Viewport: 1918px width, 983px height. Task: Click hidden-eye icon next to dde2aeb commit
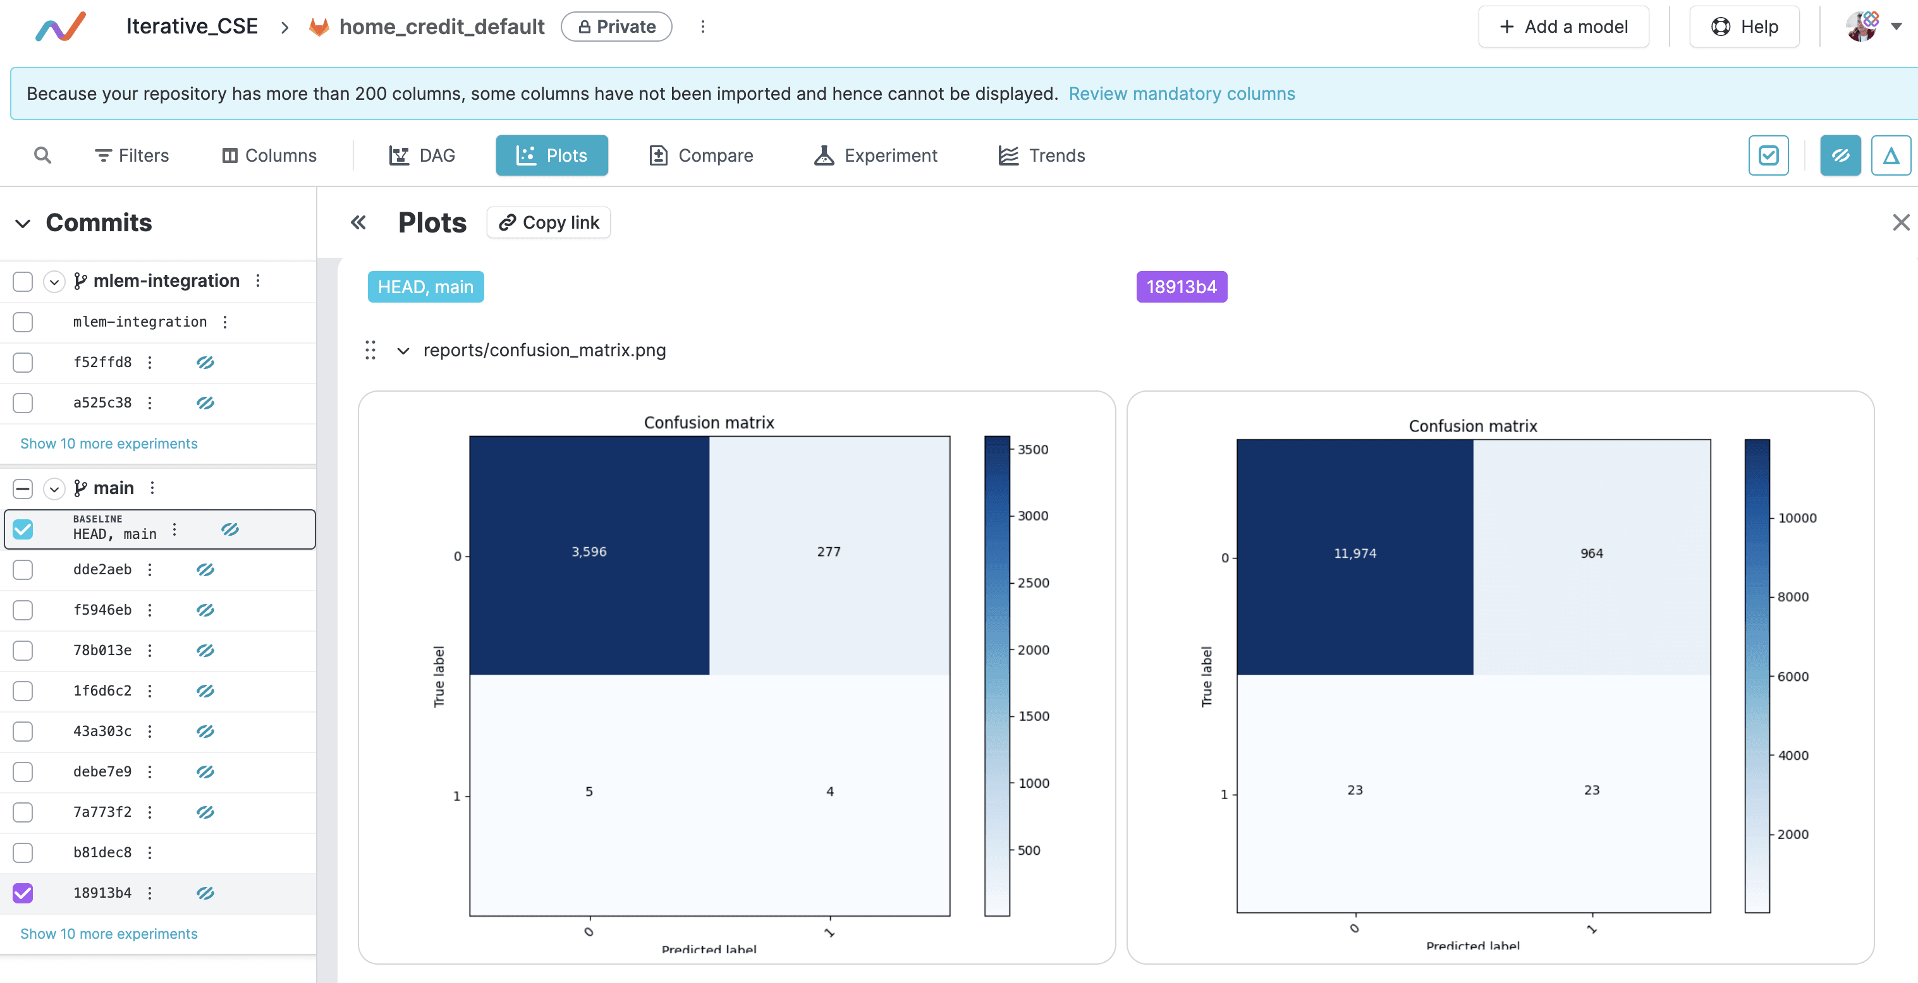coord(205,569)
